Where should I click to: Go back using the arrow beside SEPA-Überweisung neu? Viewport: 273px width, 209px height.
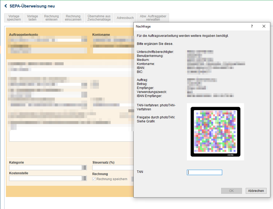(6, 6)
